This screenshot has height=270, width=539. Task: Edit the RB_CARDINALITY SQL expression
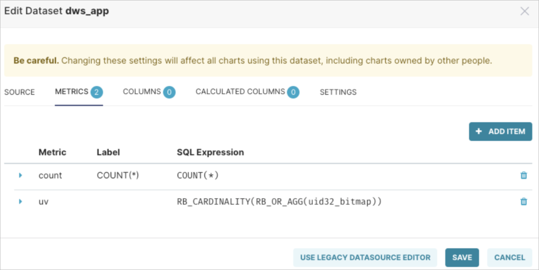279,202
